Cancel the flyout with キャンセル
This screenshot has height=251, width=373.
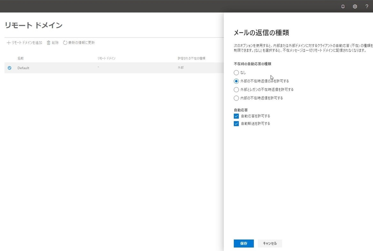point(269,243)
